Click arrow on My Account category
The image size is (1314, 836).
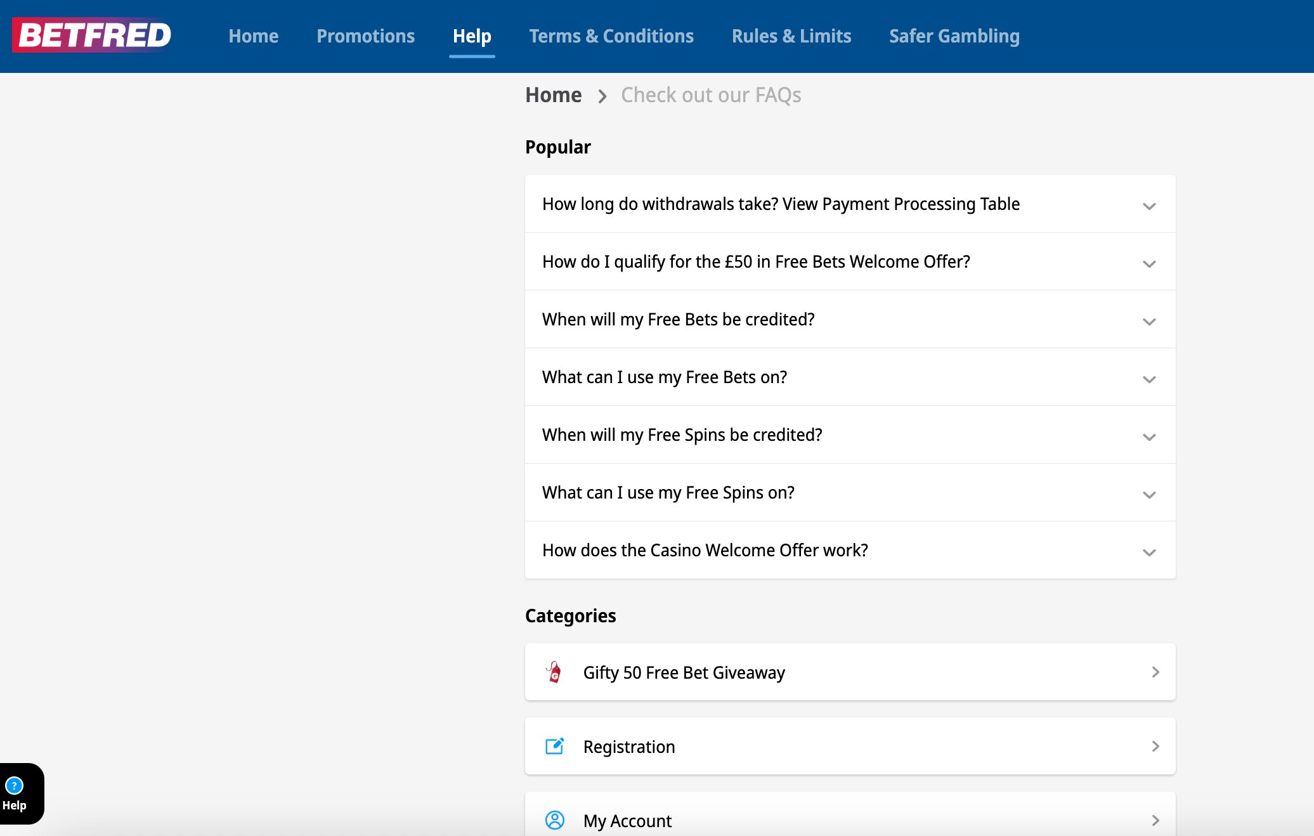(1155, 820)
